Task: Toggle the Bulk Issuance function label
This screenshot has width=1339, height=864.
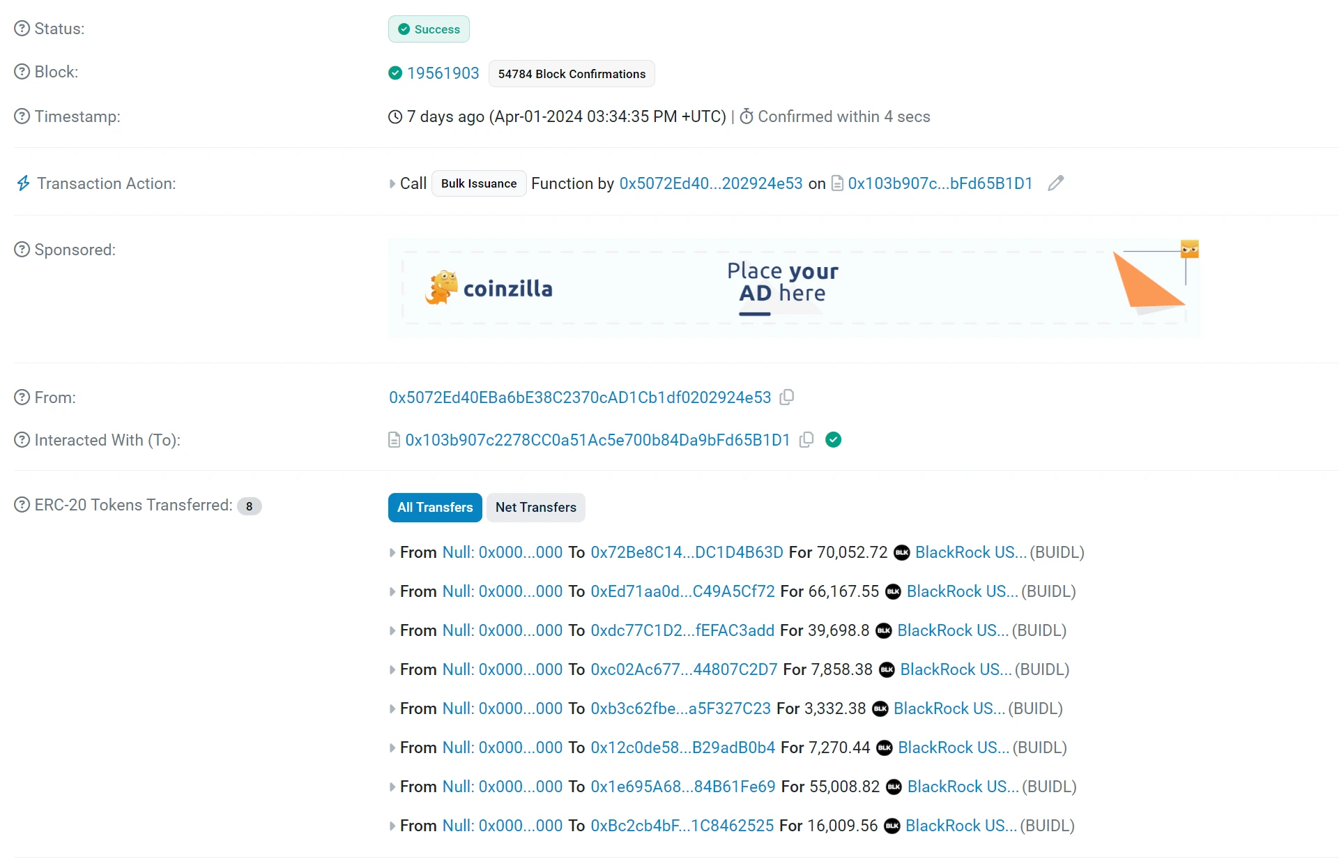Action: pos(477,183)
